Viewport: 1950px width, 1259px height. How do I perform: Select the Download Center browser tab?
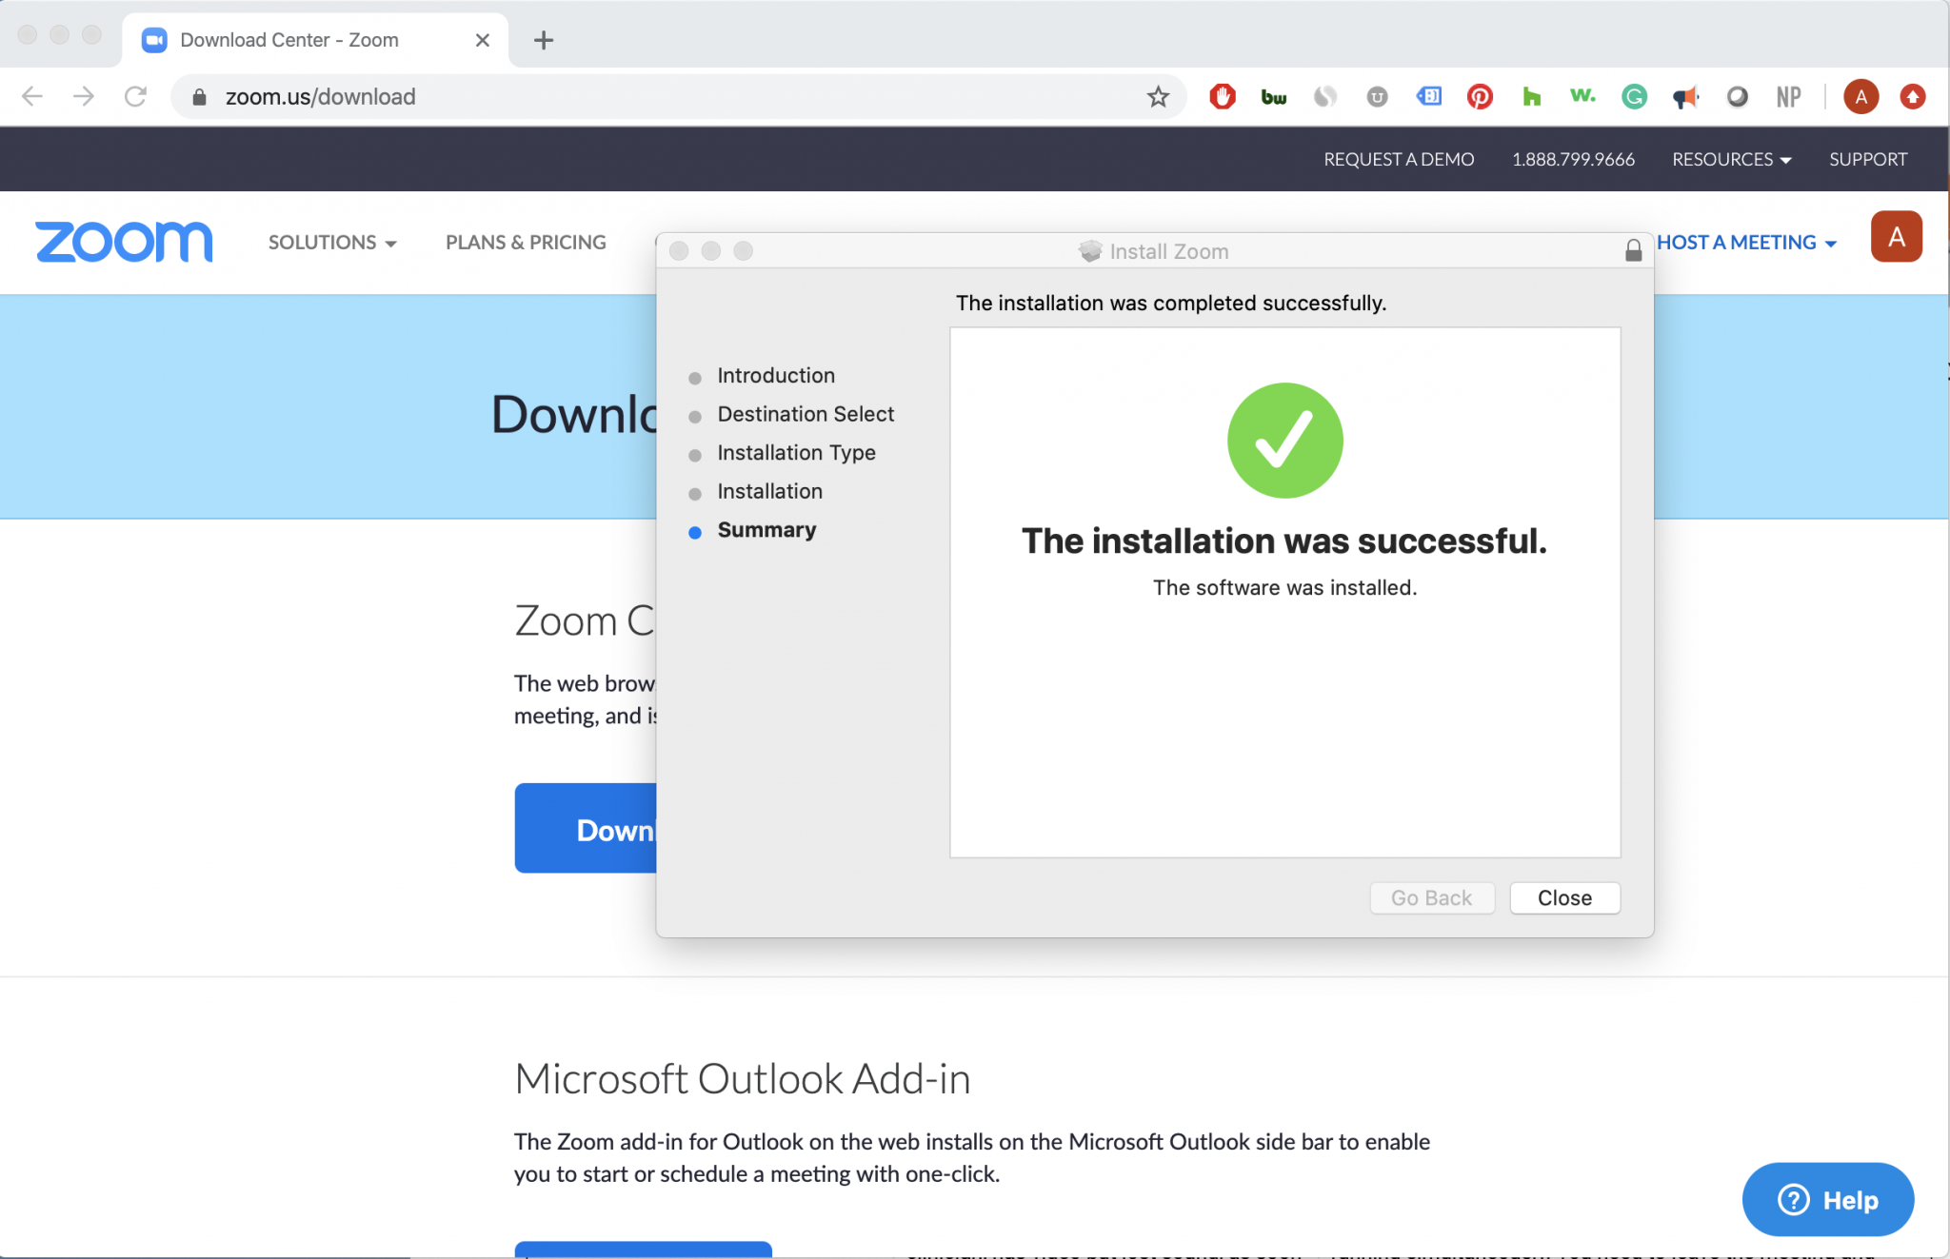[x=289, y=40]
